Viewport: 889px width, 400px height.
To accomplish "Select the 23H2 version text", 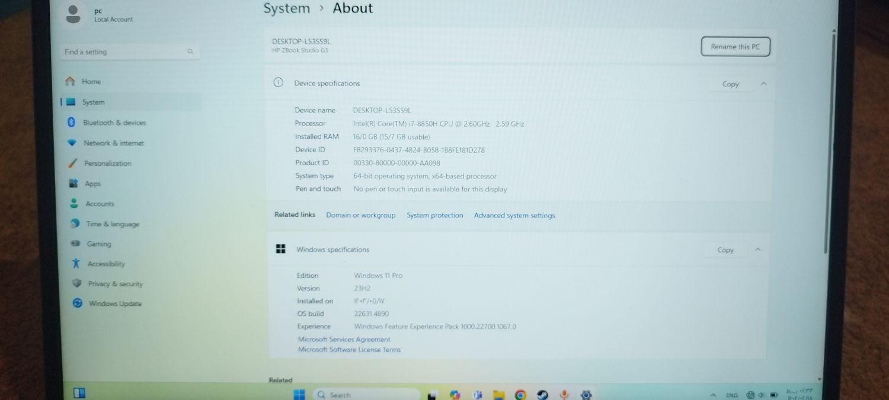I will [x=362, y=289].
